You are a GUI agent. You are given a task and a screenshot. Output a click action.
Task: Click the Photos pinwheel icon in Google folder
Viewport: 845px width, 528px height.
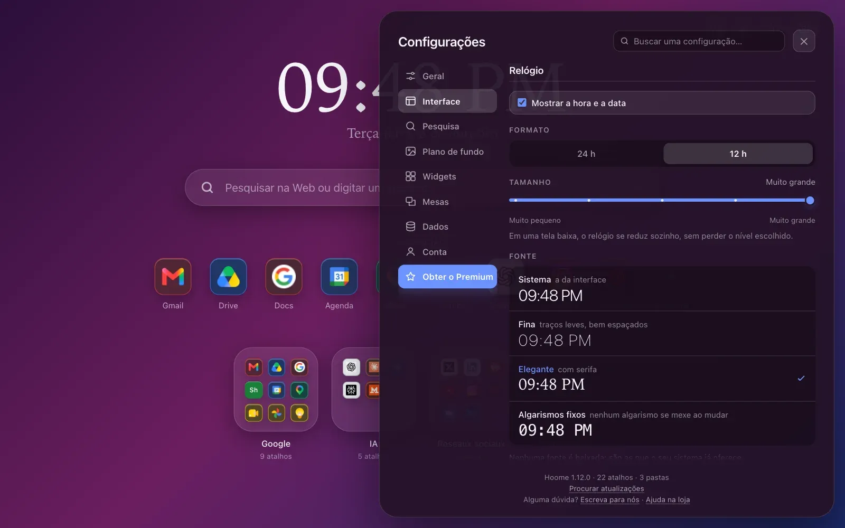point(277,413)
